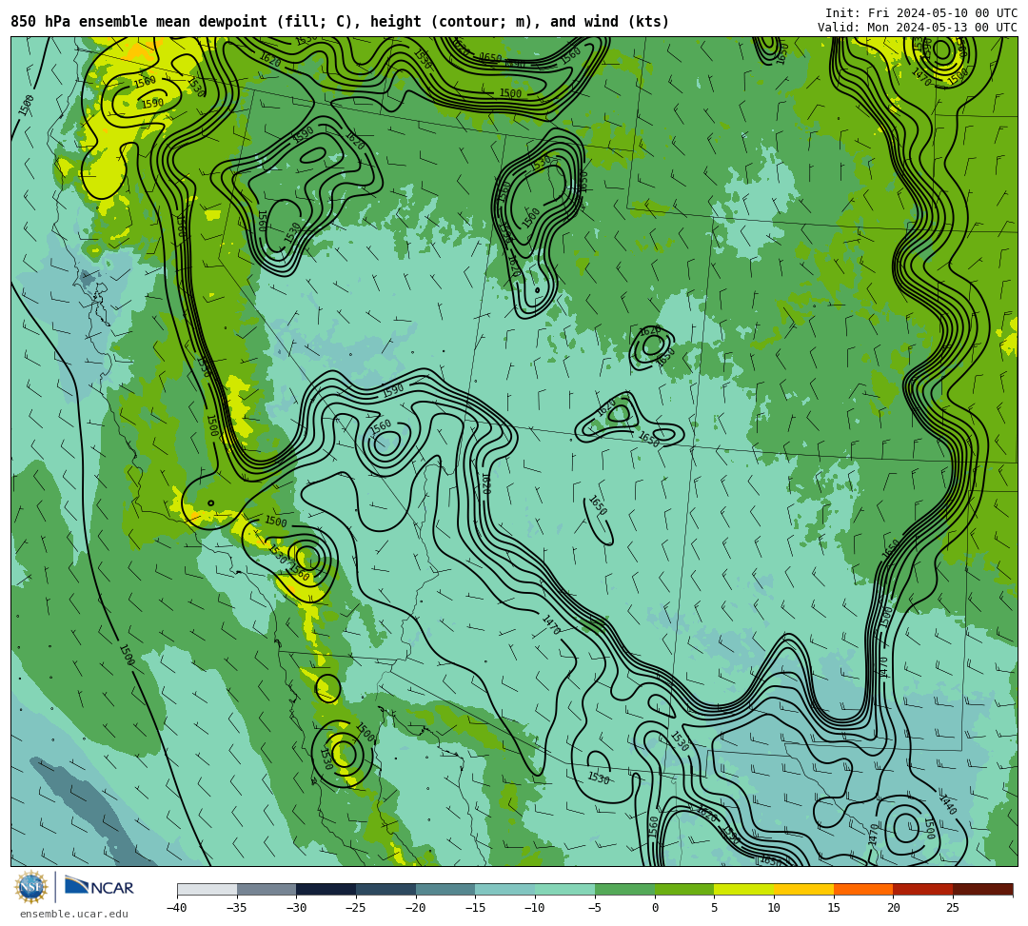Pick the teal -20 to -15 colorbar segment
This screenshot has height=926, width=1028.
click(445, 889)
